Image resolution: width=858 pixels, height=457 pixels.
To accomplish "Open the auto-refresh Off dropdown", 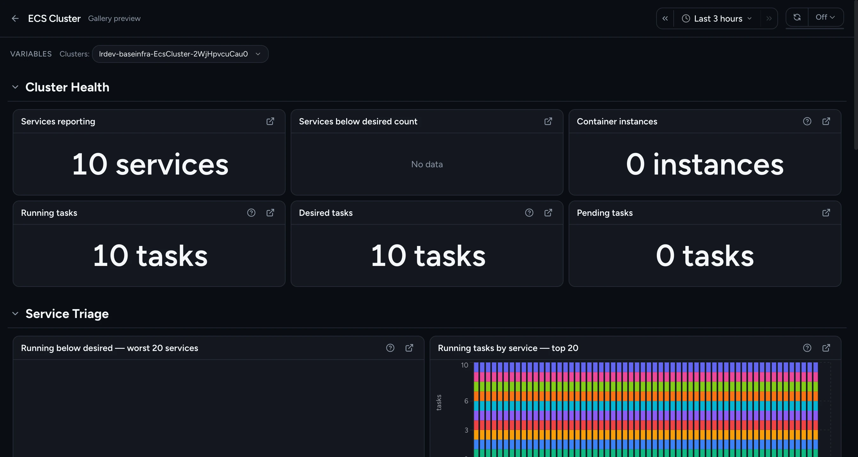I will point(825,17).
